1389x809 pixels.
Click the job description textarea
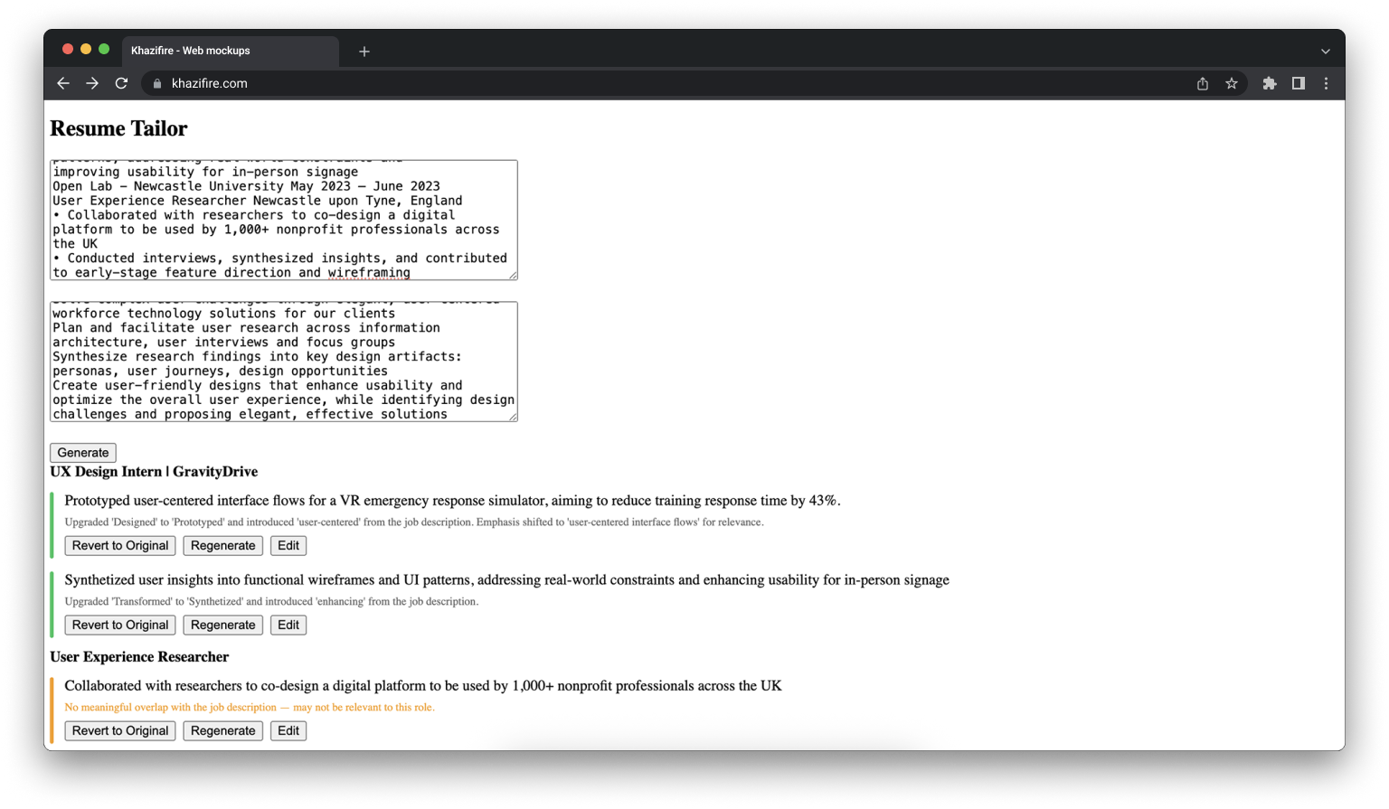click(283, 362)
